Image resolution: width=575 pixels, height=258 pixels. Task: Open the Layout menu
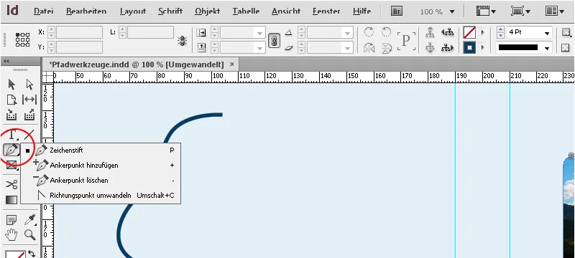[x=132, y=11]
